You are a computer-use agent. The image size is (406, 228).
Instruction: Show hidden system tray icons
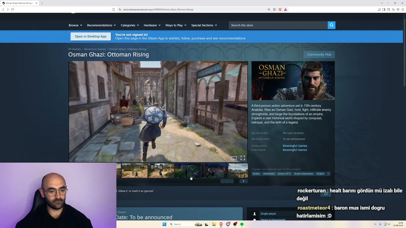tap(376, 224)
